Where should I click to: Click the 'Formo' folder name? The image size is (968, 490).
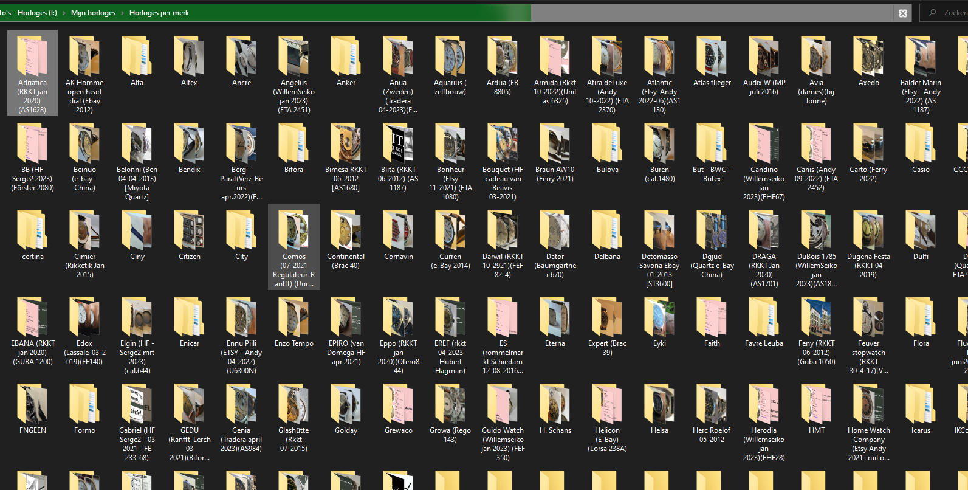85,430
